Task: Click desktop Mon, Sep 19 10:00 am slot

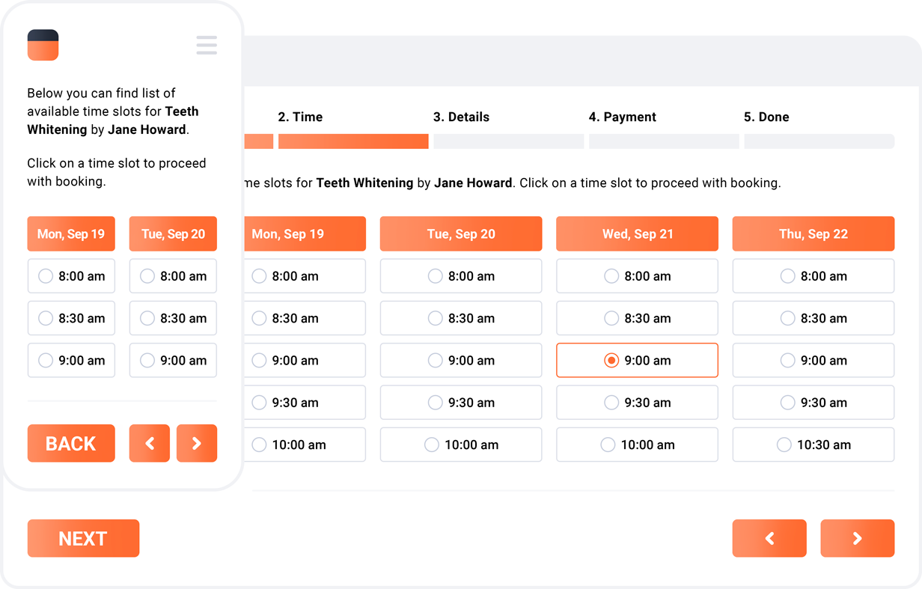Action: tap(305, 445)
